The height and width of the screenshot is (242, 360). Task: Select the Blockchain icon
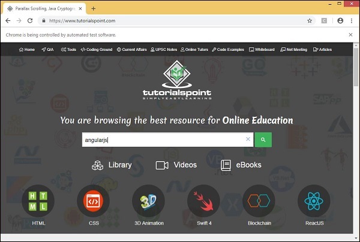(x=259, y=202)
